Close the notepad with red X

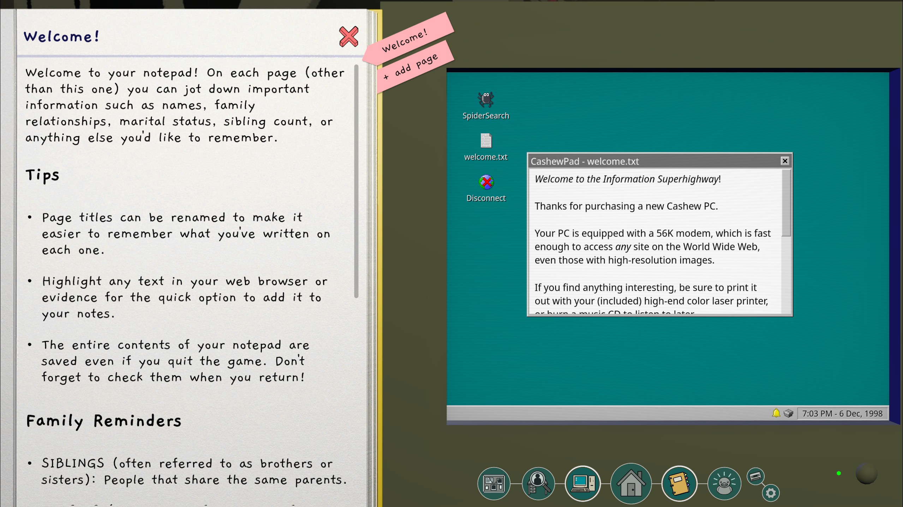tap(348, 37)
